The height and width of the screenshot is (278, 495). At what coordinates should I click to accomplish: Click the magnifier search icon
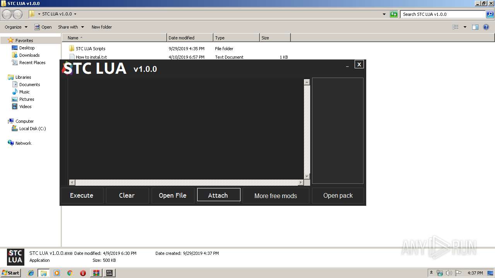coord(490,14)
